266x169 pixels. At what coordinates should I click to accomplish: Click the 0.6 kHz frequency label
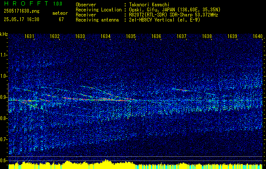(x=3, y=161)
